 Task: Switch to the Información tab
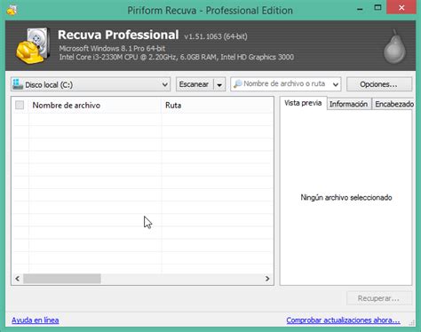coord(348,104)
